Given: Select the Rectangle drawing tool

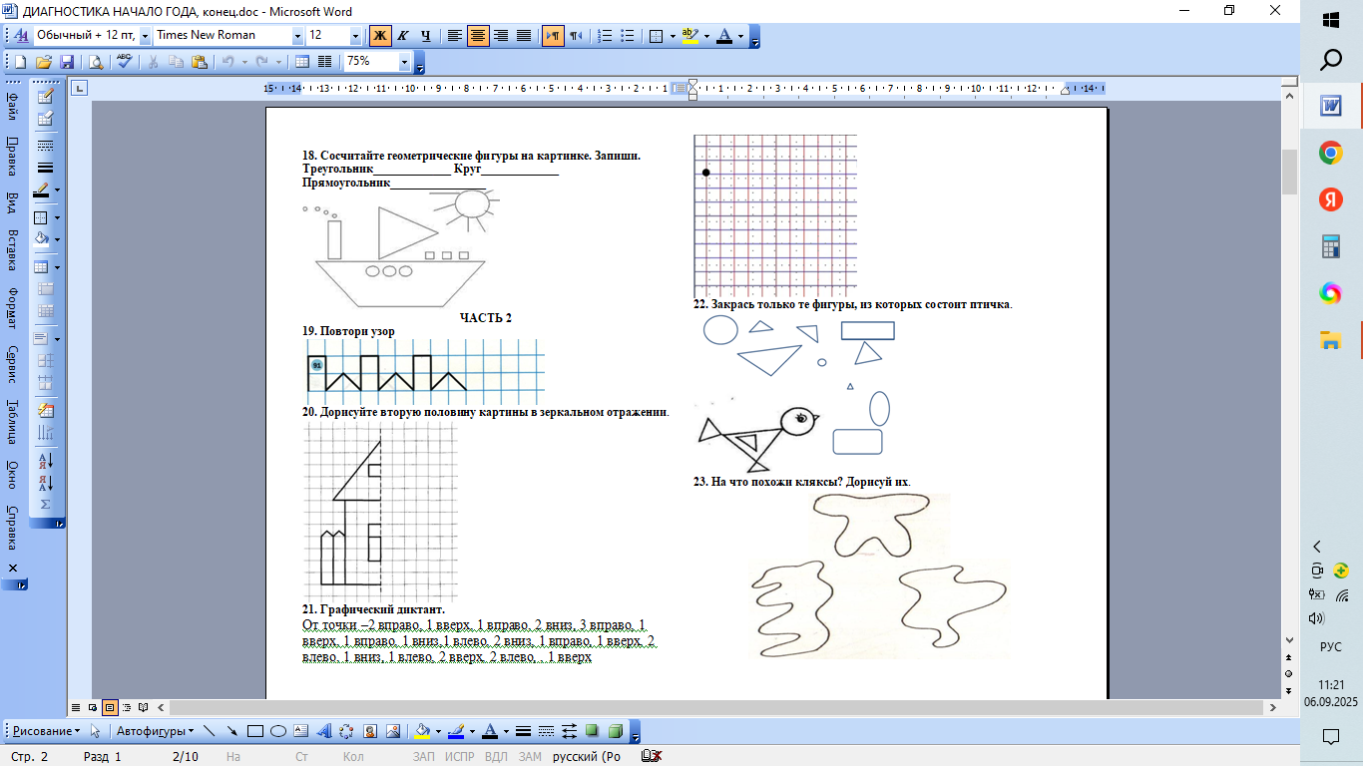Looking at the screenshot, I should coord(254,731).
